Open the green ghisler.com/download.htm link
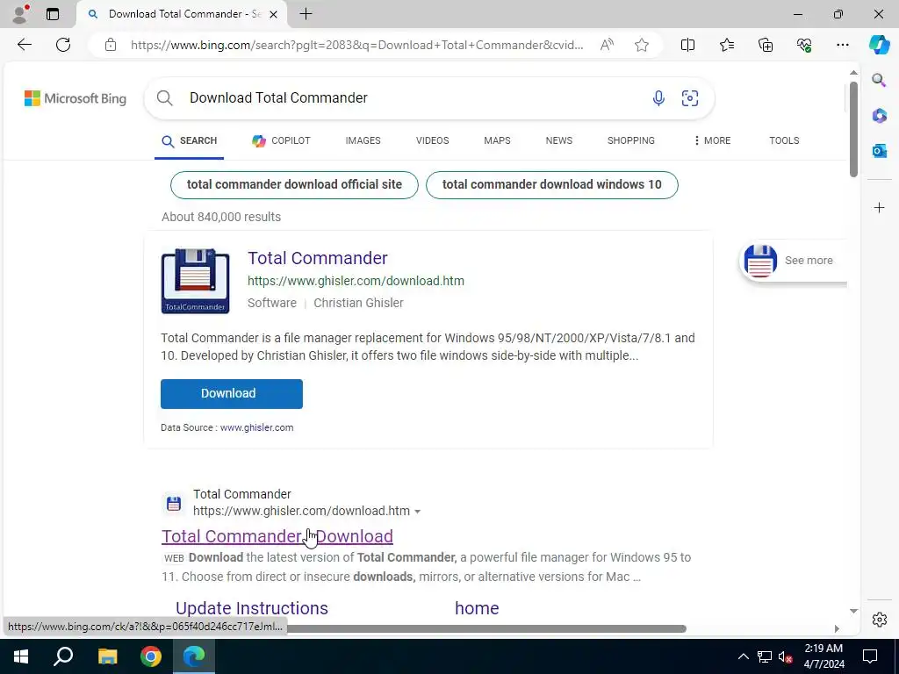 pyautogui.click(x=356, y=281)
